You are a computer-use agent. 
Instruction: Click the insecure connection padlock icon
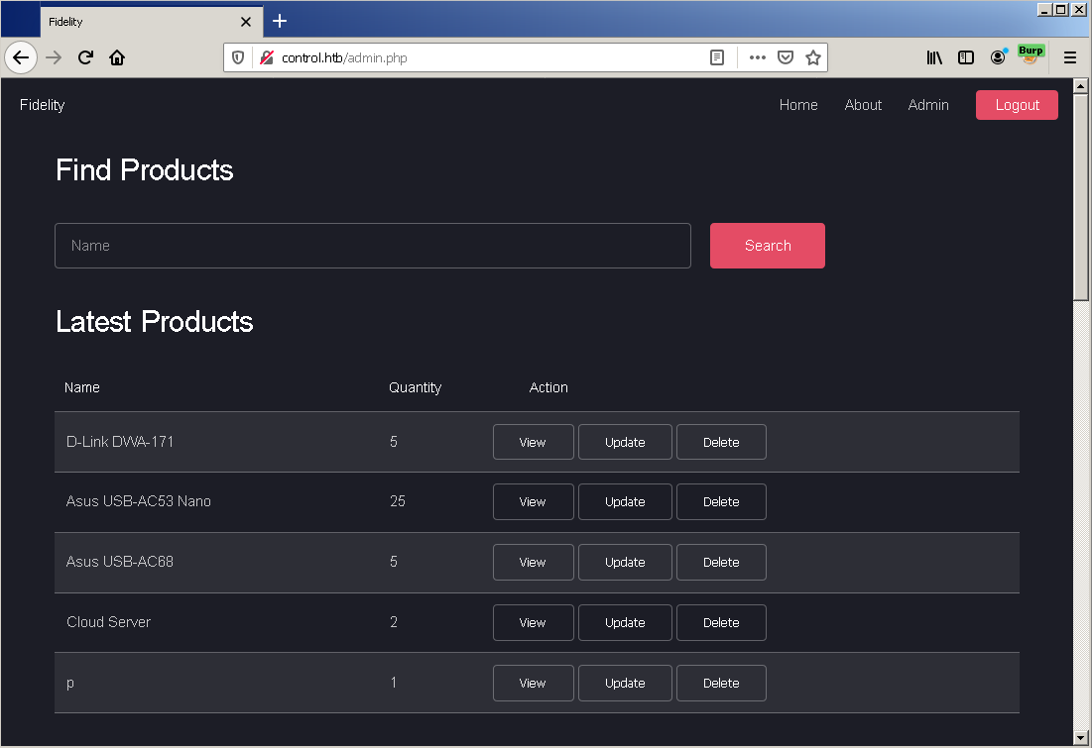point(267,57)
